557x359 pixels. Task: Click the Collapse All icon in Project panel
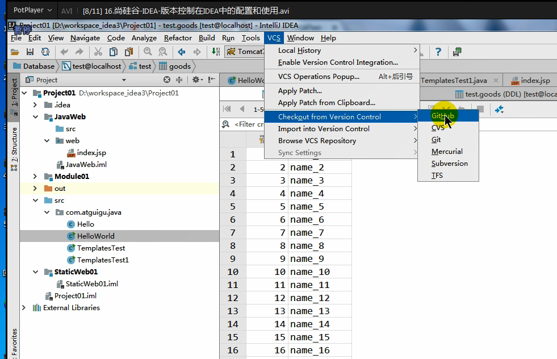click(179, 80)
